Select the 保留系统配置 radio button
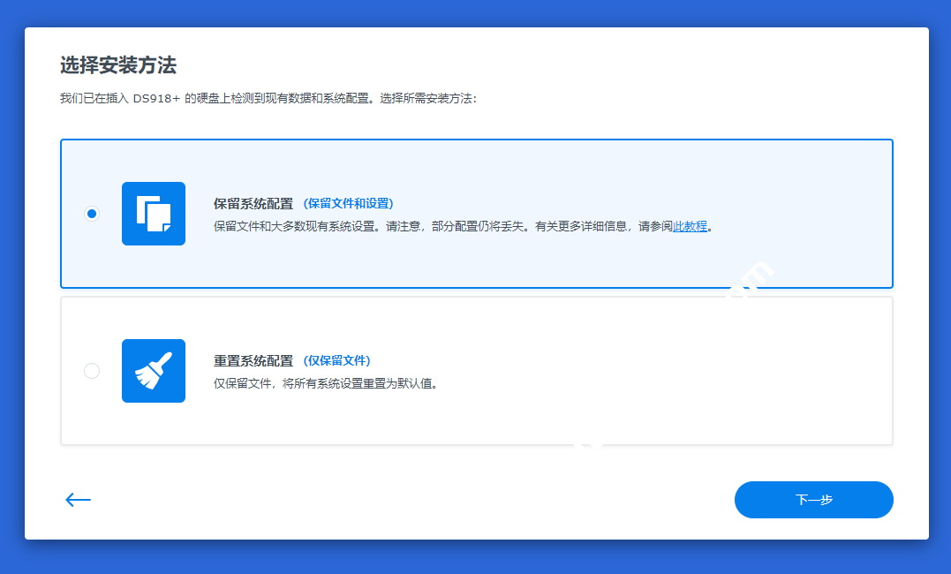This screenshot has width=951, height=574. tap(92, 213)
